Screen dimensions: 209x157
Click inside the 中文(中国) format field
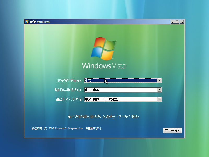(118, 90)
